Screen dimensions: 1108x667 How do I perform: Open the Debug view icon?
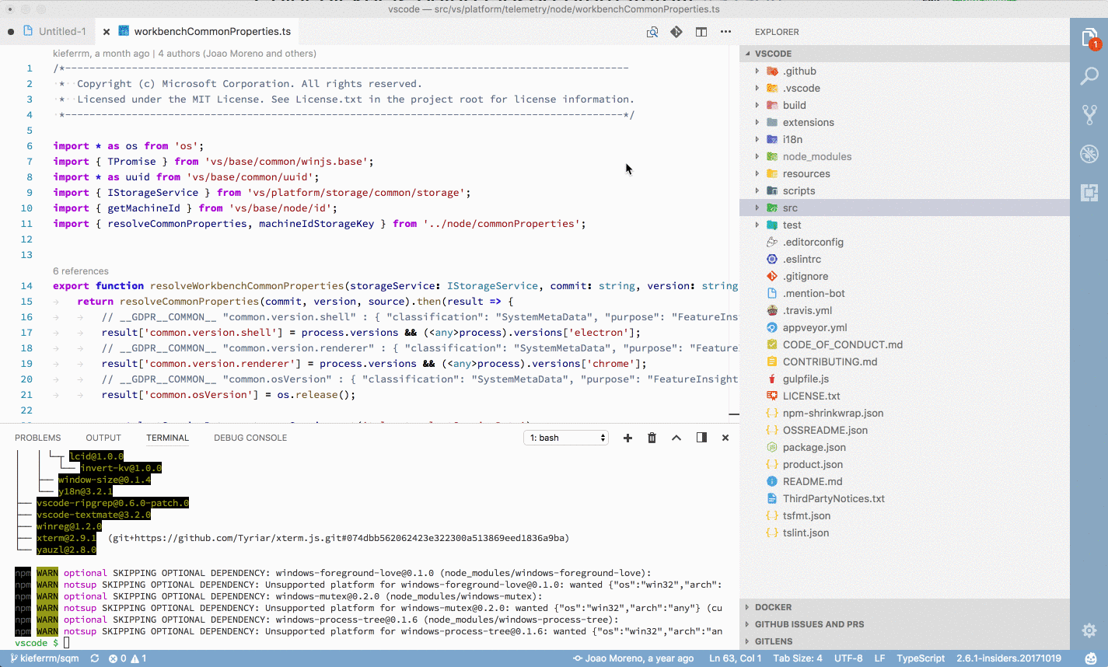pos(1089,153)
